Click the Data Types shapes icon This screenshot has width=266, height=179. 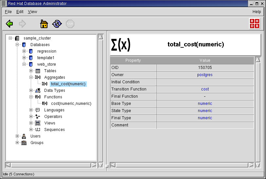pyautogui.click(x=38, y=90)
